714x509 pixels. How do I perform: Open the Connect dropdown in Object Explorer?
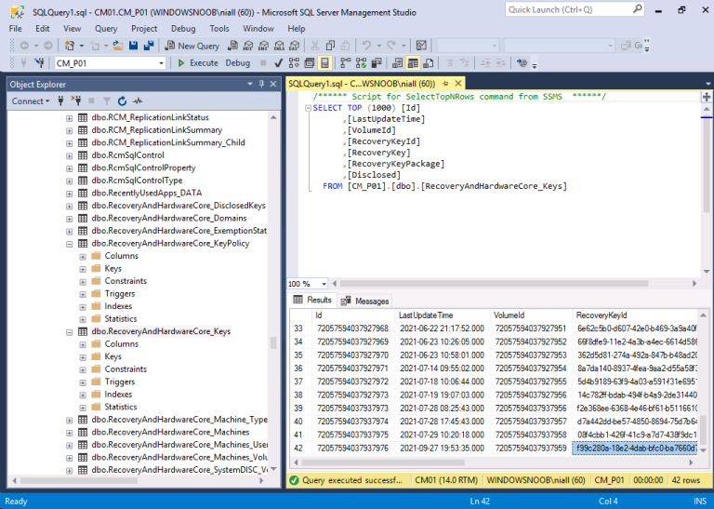point(31,100)
